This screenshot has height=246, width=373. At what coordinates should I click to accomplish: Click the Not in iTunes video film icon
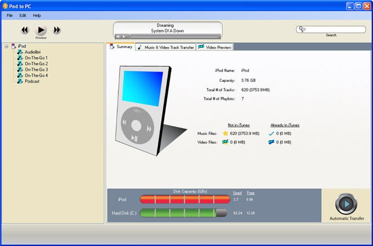225,142
